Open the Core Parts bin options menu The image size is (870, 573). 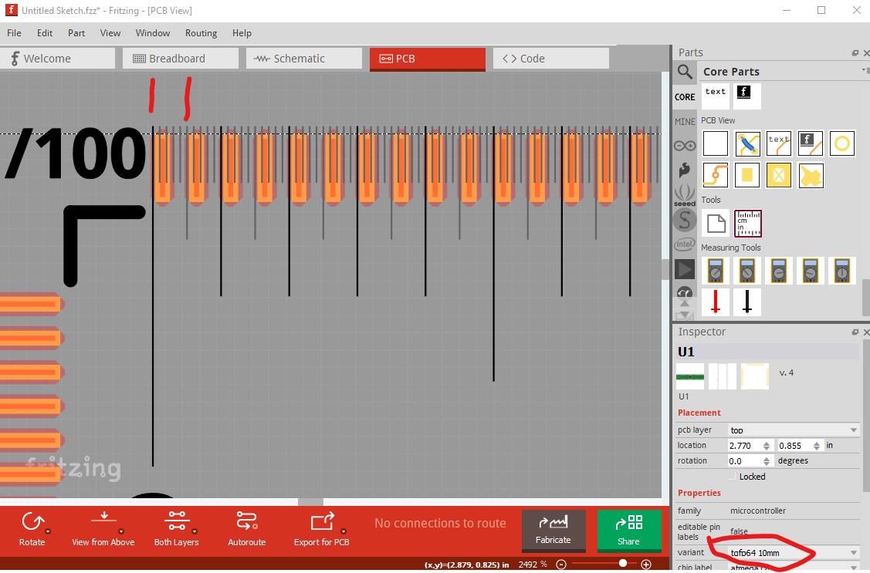click(x=865, y=70)
